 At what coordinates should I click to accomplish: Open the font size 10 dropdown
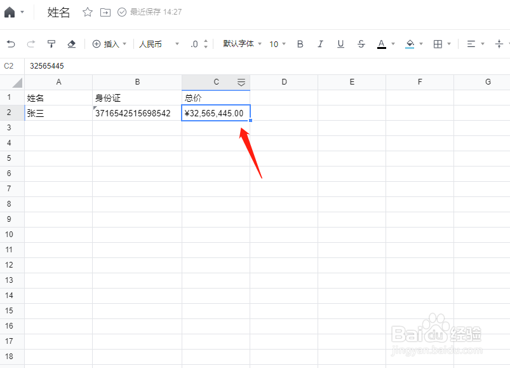click(278, 44)
